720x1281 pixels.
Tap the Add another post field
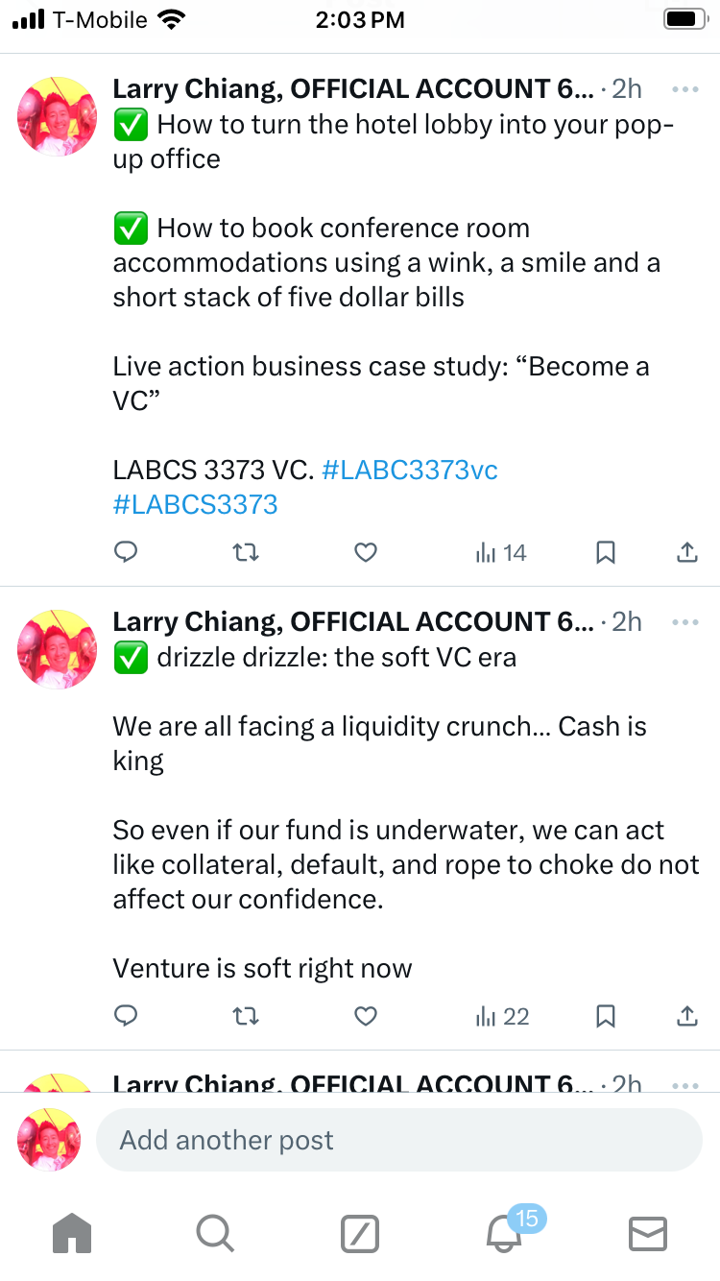[x=398, y=1140]
